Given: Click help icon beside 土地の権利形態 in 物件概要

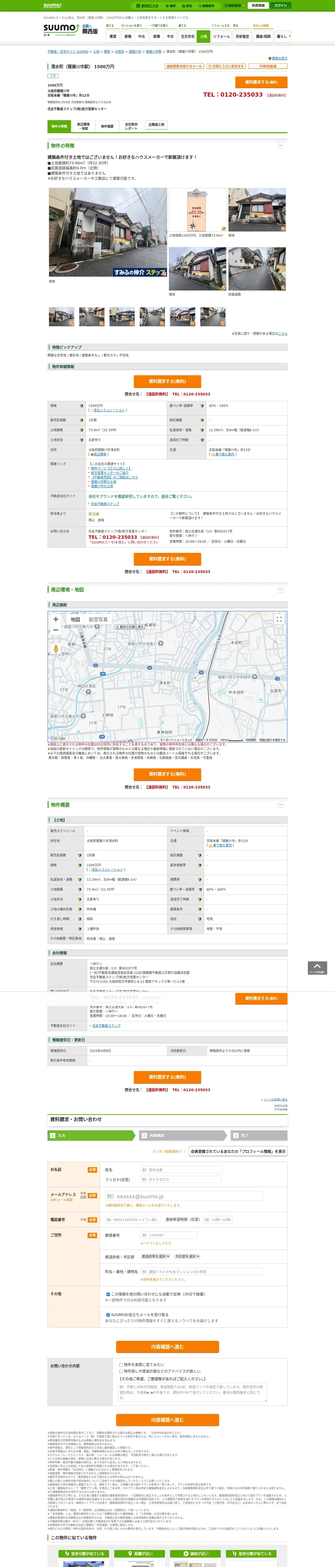Looking at the screenshot, I should 80,909.
